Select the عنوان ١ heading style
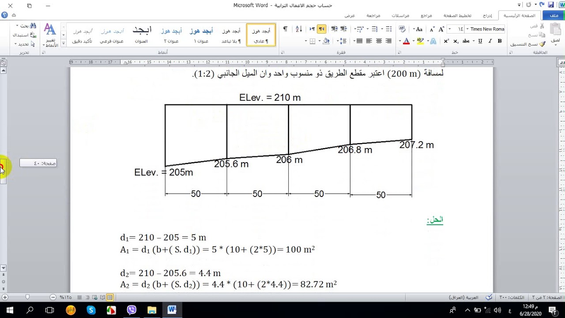This screenshot has height=318, width=565. click(201, 35)
